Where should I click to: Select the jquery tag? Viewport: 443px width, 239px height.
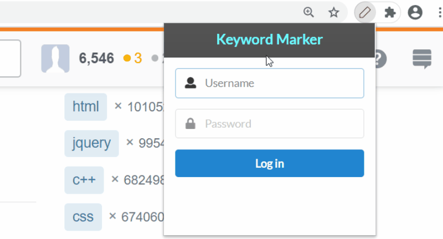click(x=91, y=143)
